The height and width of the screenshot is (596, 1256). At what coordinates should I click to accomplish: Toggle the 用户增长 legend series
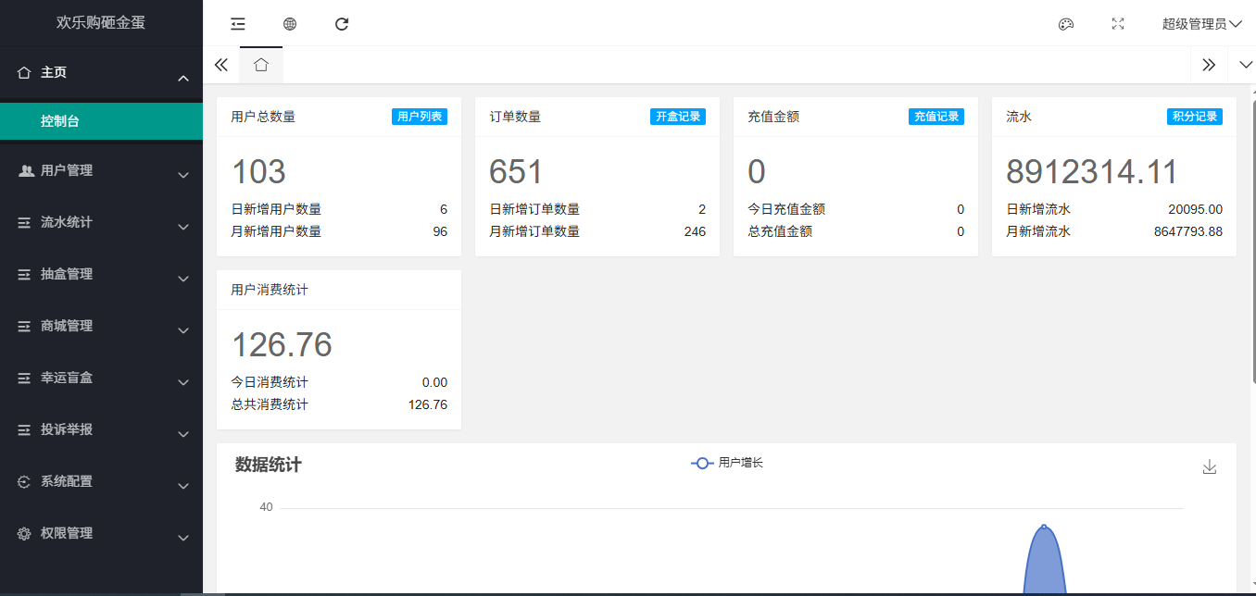pos(727,463)
